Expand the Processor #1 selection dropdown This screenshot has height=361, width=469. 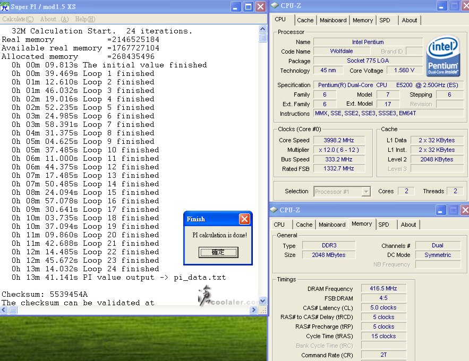(366, 192)
